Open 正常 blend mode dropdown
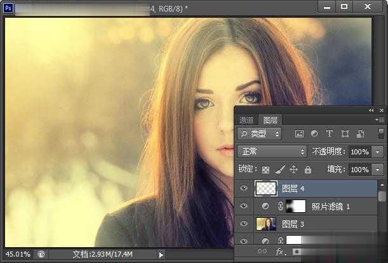The image size is (388, 263). pyautogui.click(x=272, y=152)
